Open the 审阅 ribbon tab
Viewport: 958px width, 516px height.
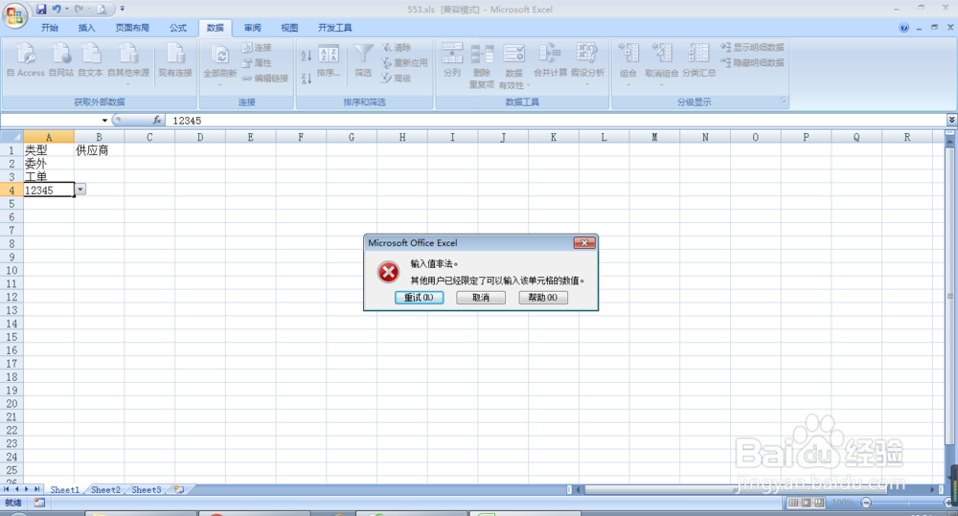pyautogui.click(x=252, y=28)
